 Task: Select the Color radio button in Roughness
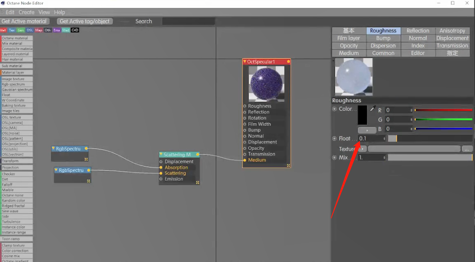tap(335, 109)
